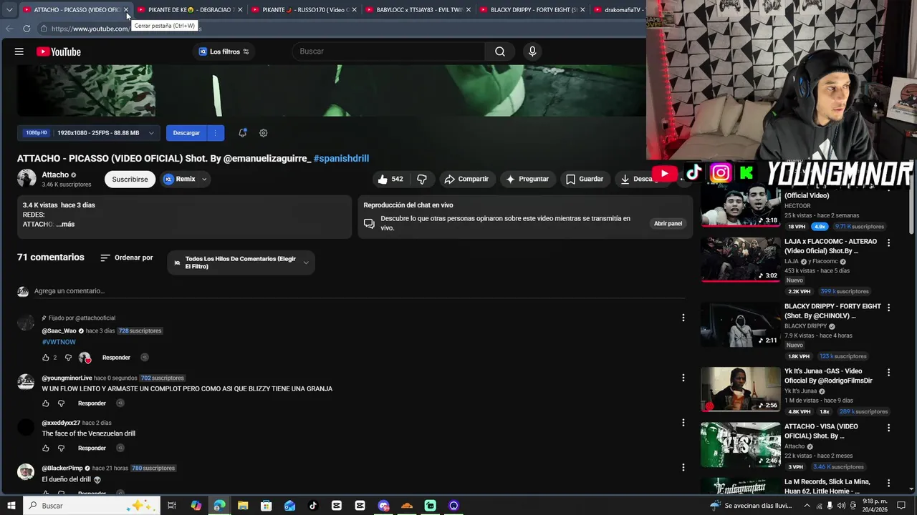Go to YouTube home via logo
917x515 pixels.
(59, 51)
